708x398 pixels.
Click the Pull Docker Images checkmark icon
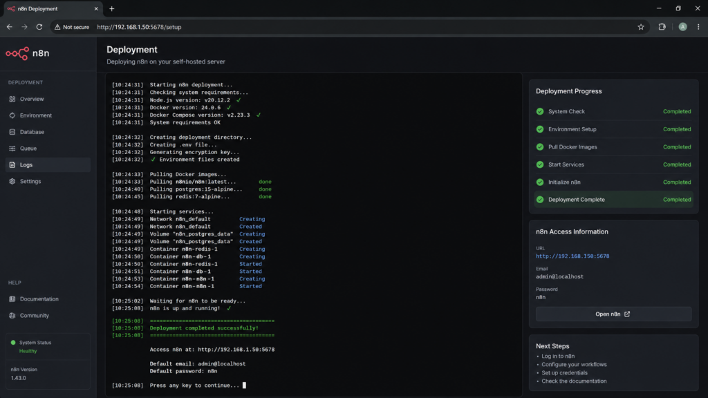click(540, 146)
